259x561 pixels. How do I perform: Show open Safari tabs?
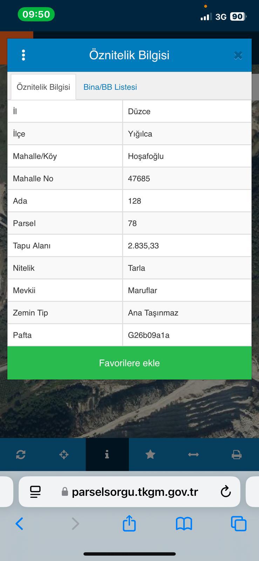(239, 524)
